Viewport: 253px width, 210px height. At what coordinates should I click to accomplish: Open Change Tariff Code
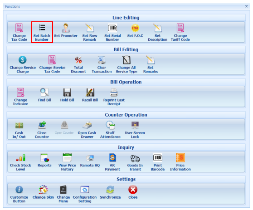click(x=180, y=32)
